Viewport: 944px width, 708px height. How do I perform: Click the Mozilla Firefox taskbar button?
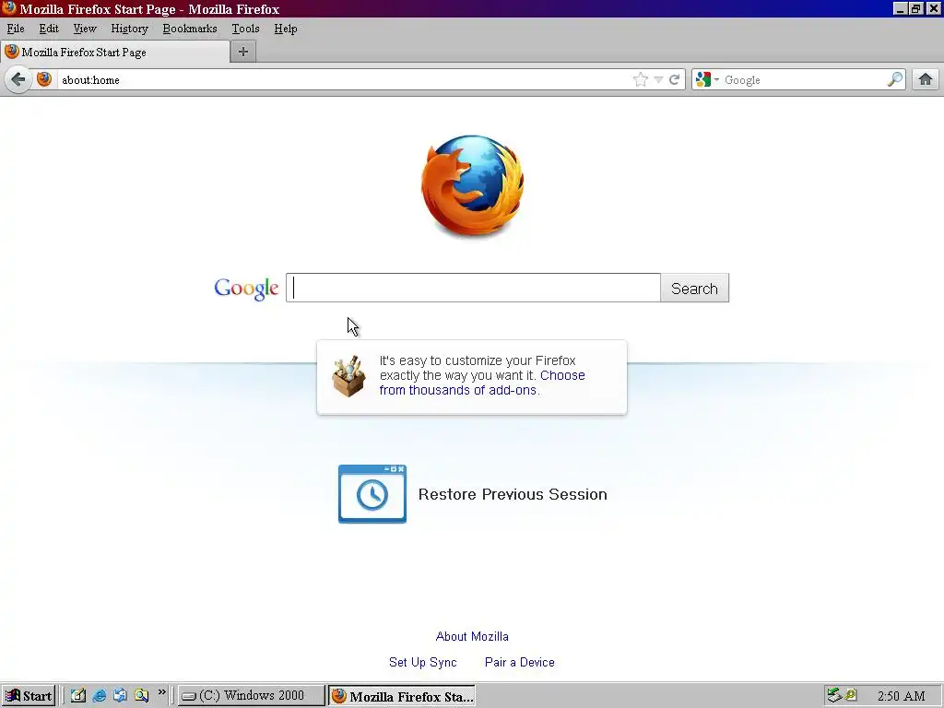(x=402, y=696)
